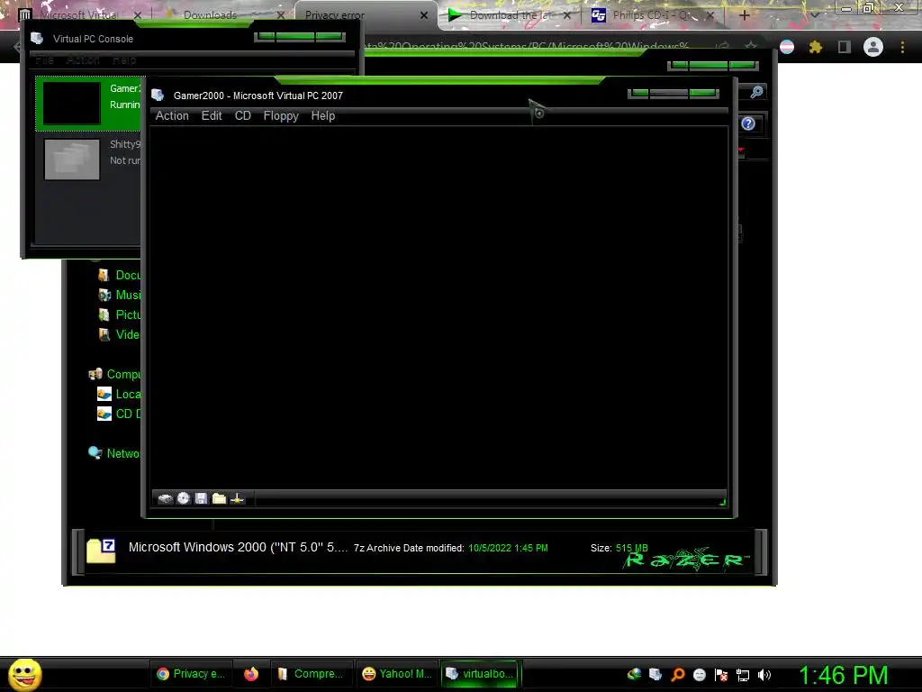
Task: Open Videos library in Explorer sidebar
Action: click(120, 334)
